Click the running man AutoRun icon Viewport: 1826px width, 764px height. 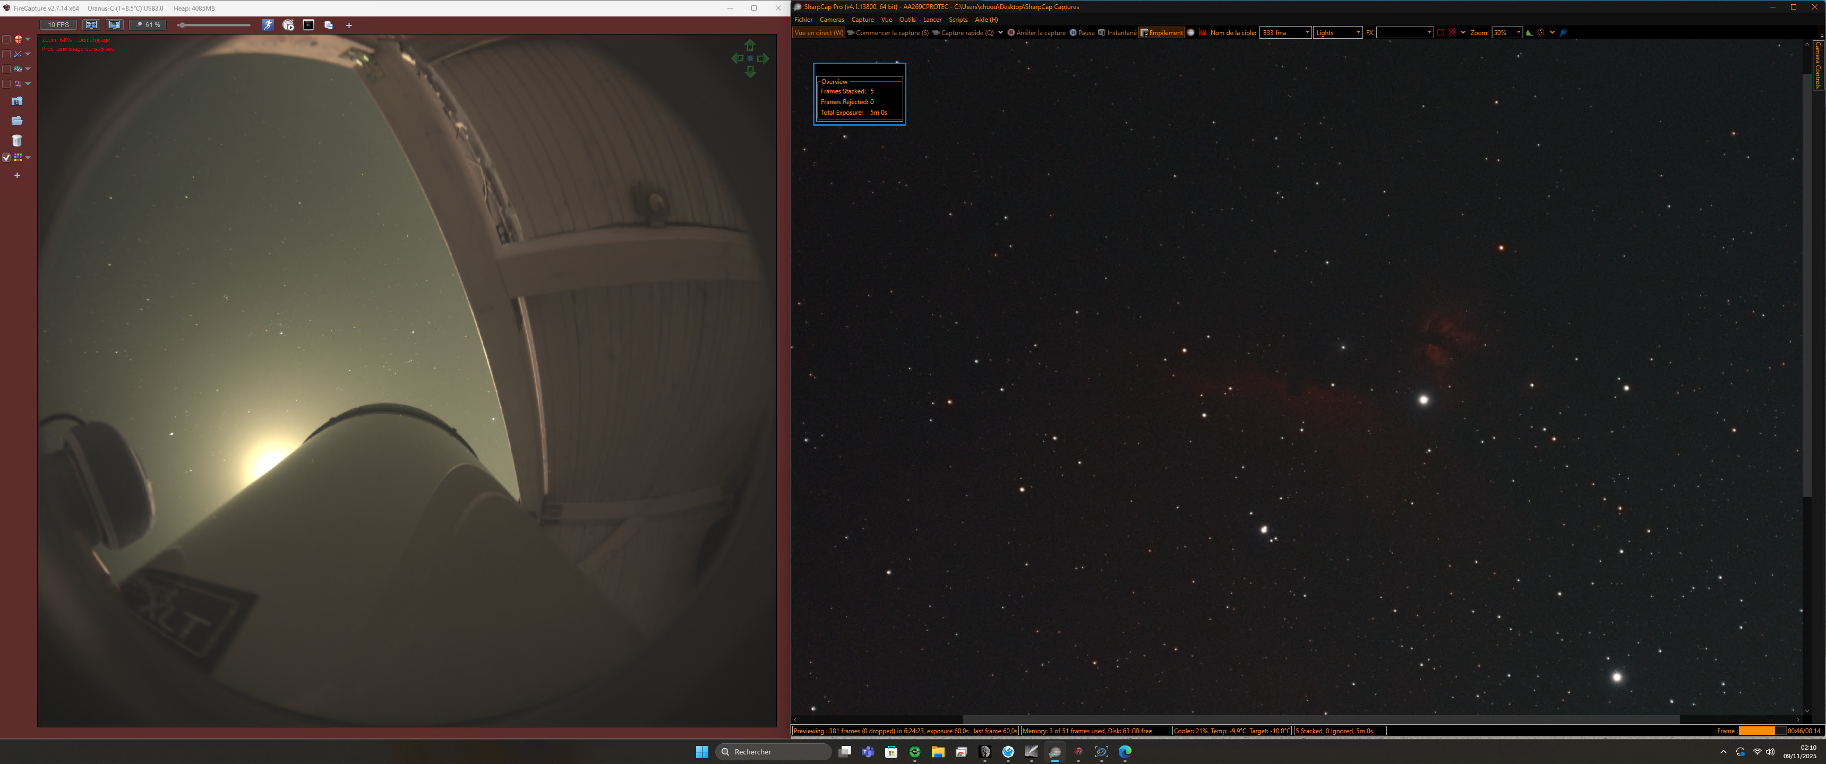(x=268, y=25)
